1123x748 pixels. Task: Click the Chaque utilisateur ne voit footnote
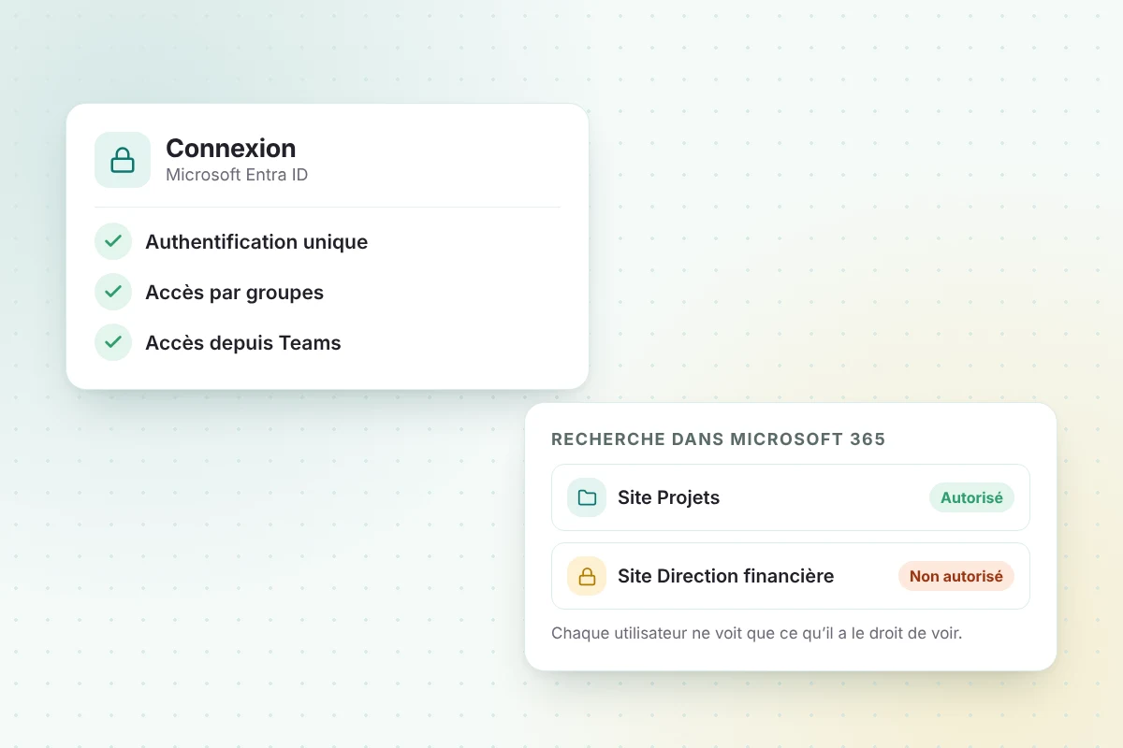[x=757, y=633]
